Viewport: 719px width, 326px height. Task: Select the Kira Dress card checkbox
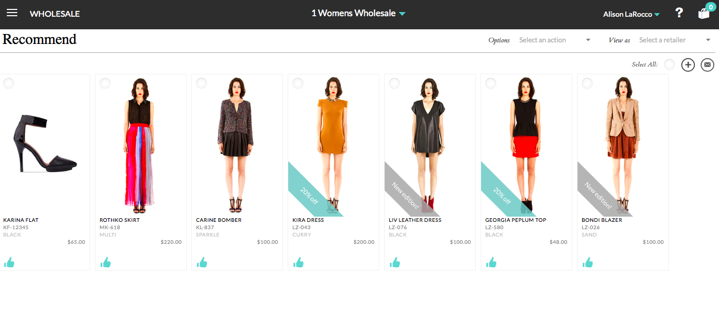click(x=298, y=83)
